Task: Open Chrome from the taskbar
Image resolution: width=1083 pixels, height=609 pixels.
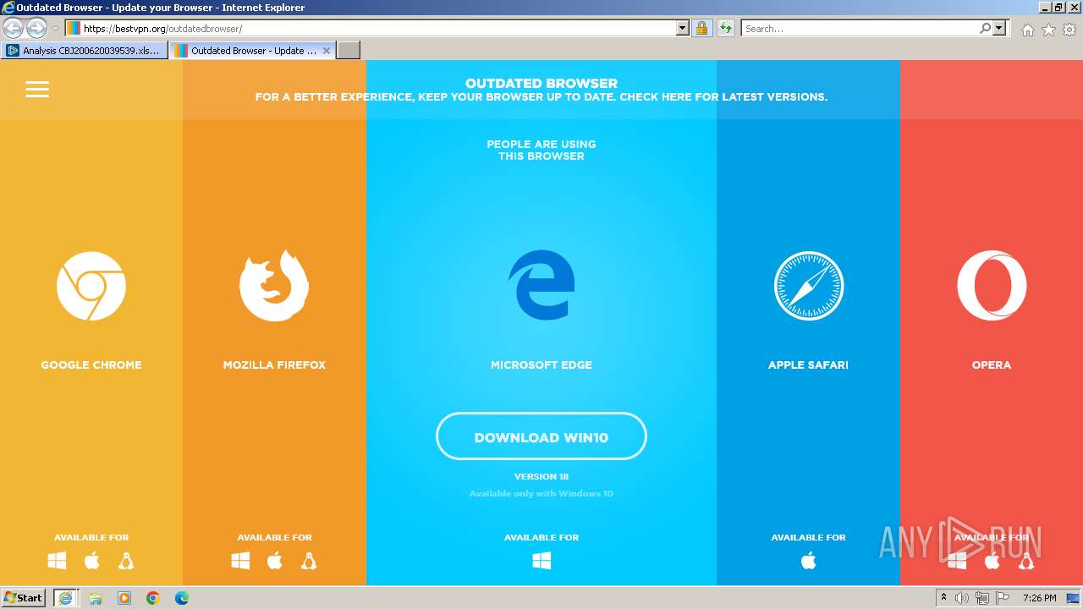Action: point(152,598)
